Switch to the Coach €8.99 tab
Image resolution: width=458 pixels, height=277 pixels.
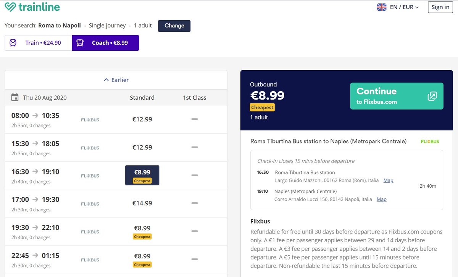pyautogui.click(x=106, y=43)
